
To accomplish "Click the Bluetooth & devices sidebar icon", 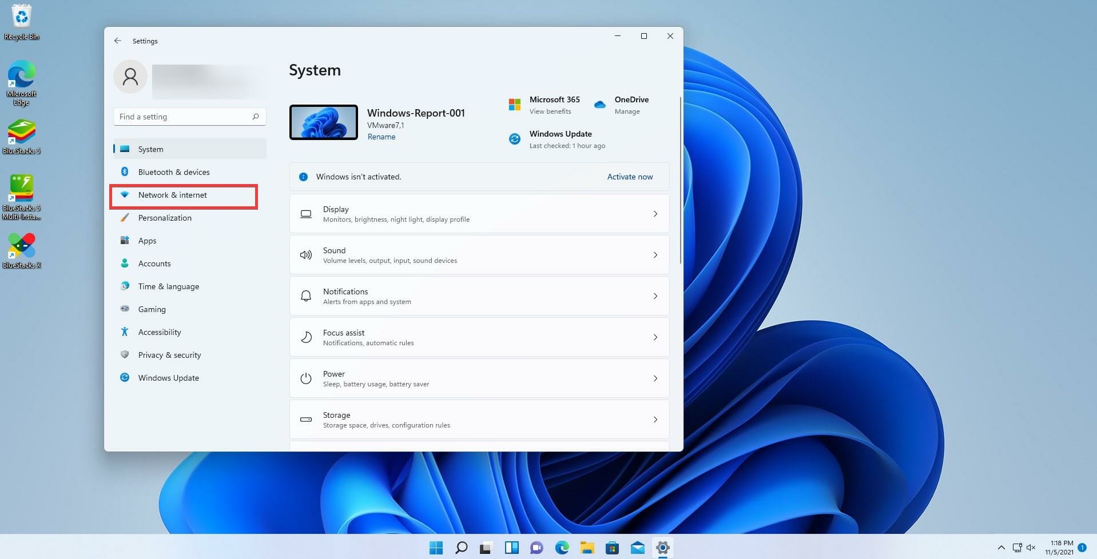I will 125,172.
